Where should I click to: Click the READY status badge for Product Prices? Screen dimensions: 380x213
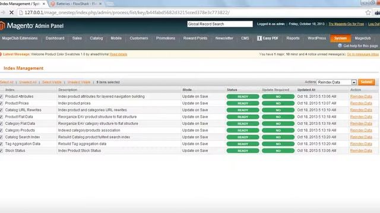tap(243, 104)
